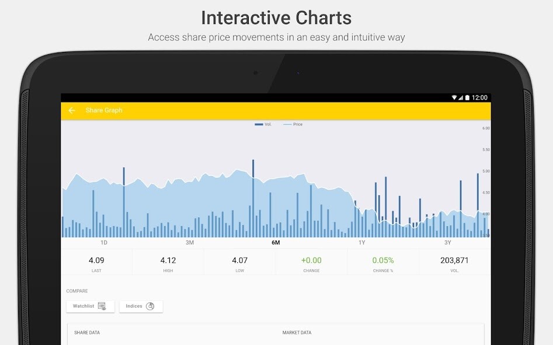Tap the Indices pie-chart icon
The width and height of the screenshot is (553, 345).
tap(151, 305)
